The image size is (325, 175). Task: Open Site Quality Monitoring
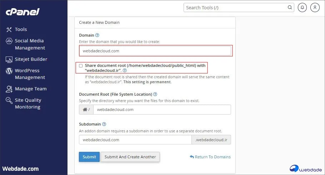pos(28,104)
